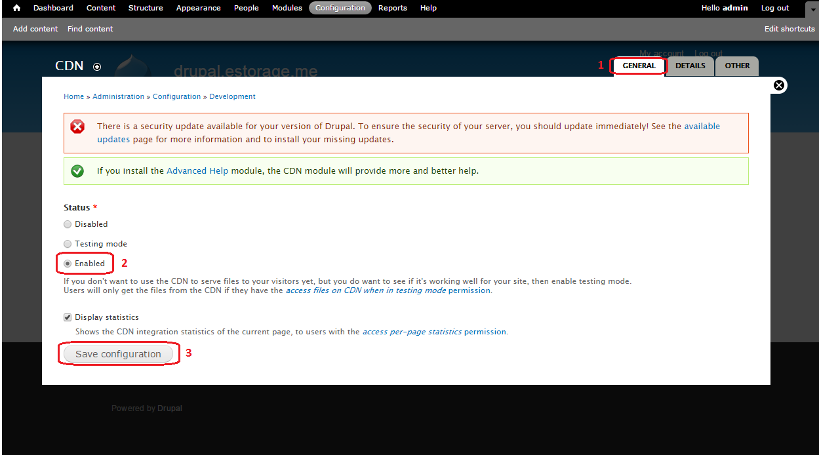Click the Edit shortcuts link
Viewport: 819px width, 455px height.
tap(789, 29)
